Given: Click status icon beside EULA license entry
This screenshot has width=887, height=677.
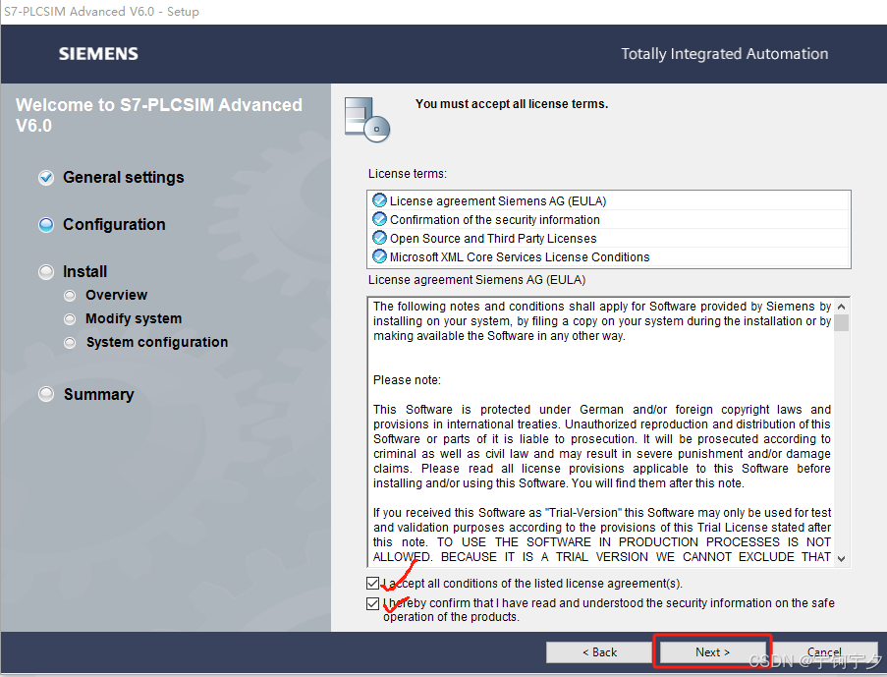Looking at the screenshot, I should click(x=379, y=200).
